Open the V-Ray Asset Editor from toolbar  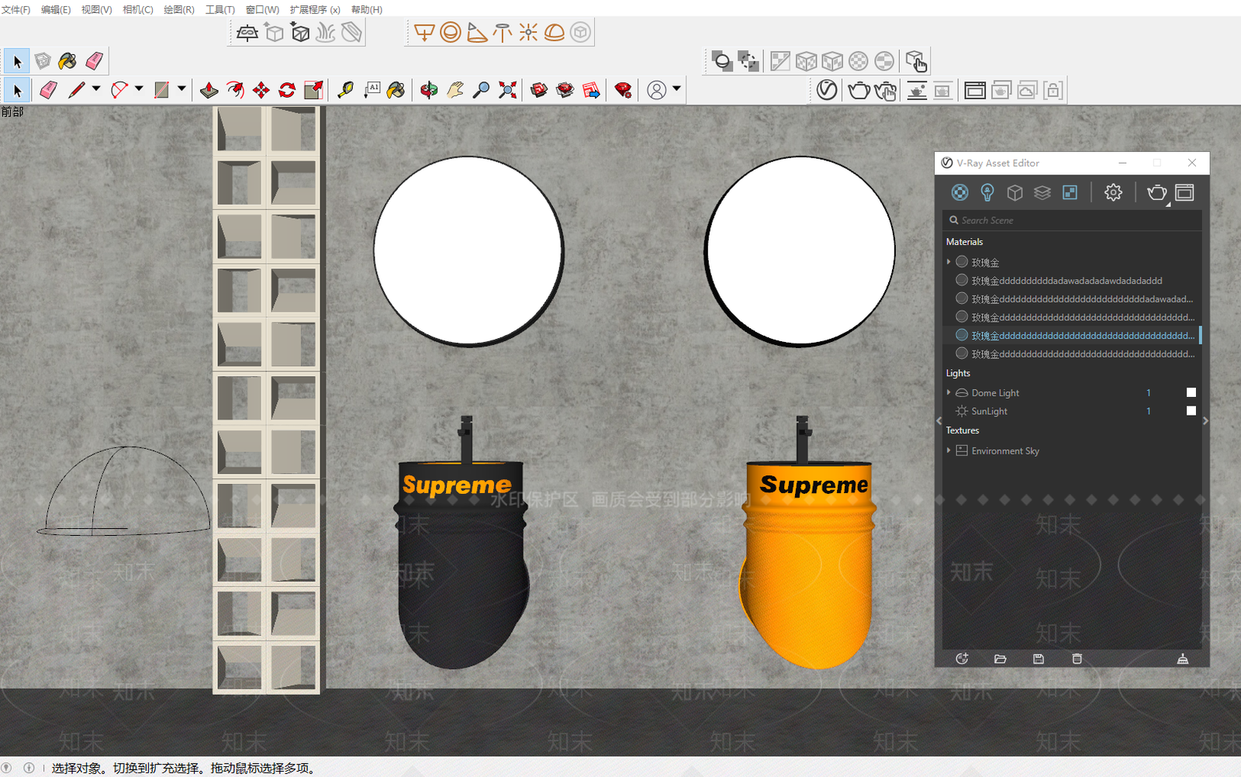827,91
